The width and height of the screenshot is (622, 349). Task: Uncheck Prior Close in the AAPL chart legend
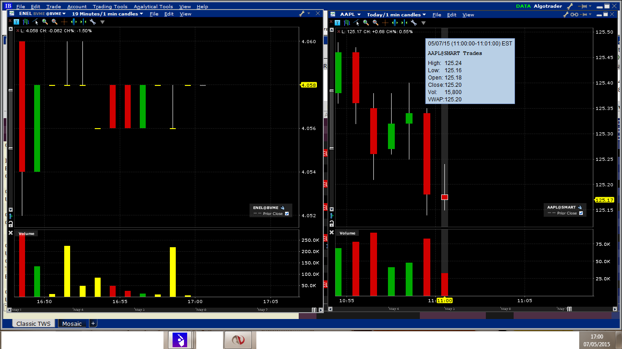point(581,213)
